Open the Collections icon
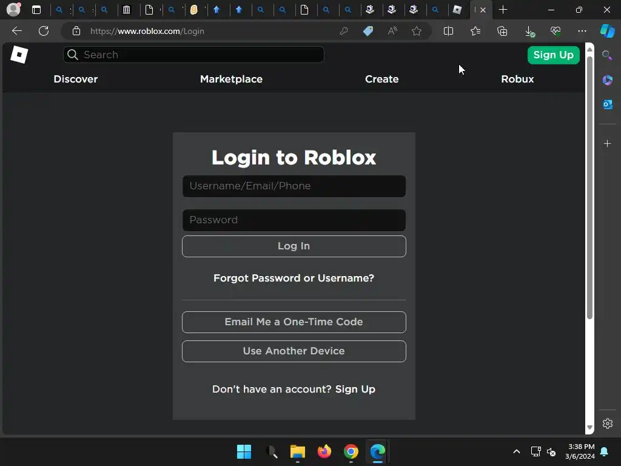This screenshot has height=466, width=621. (502, 31)
